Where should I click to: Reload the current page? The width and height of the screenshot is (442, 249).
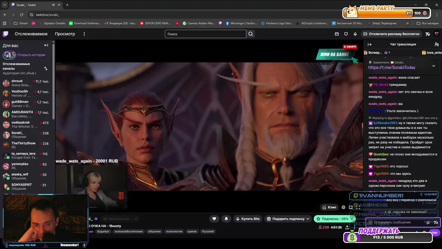[21, 15]
